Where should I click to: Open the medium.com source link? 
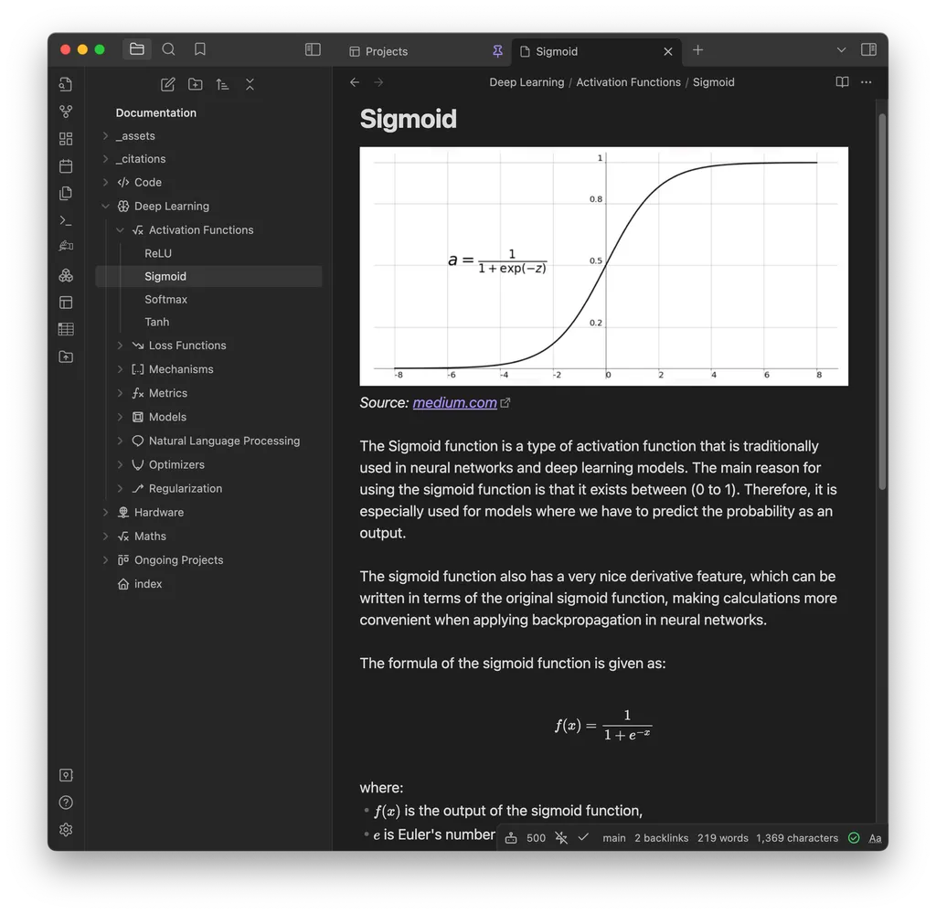(454, 402)
